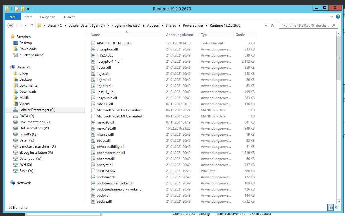Open Netzwerk in navigation pane
Screen dimensions: 345x216
(23, 183)
